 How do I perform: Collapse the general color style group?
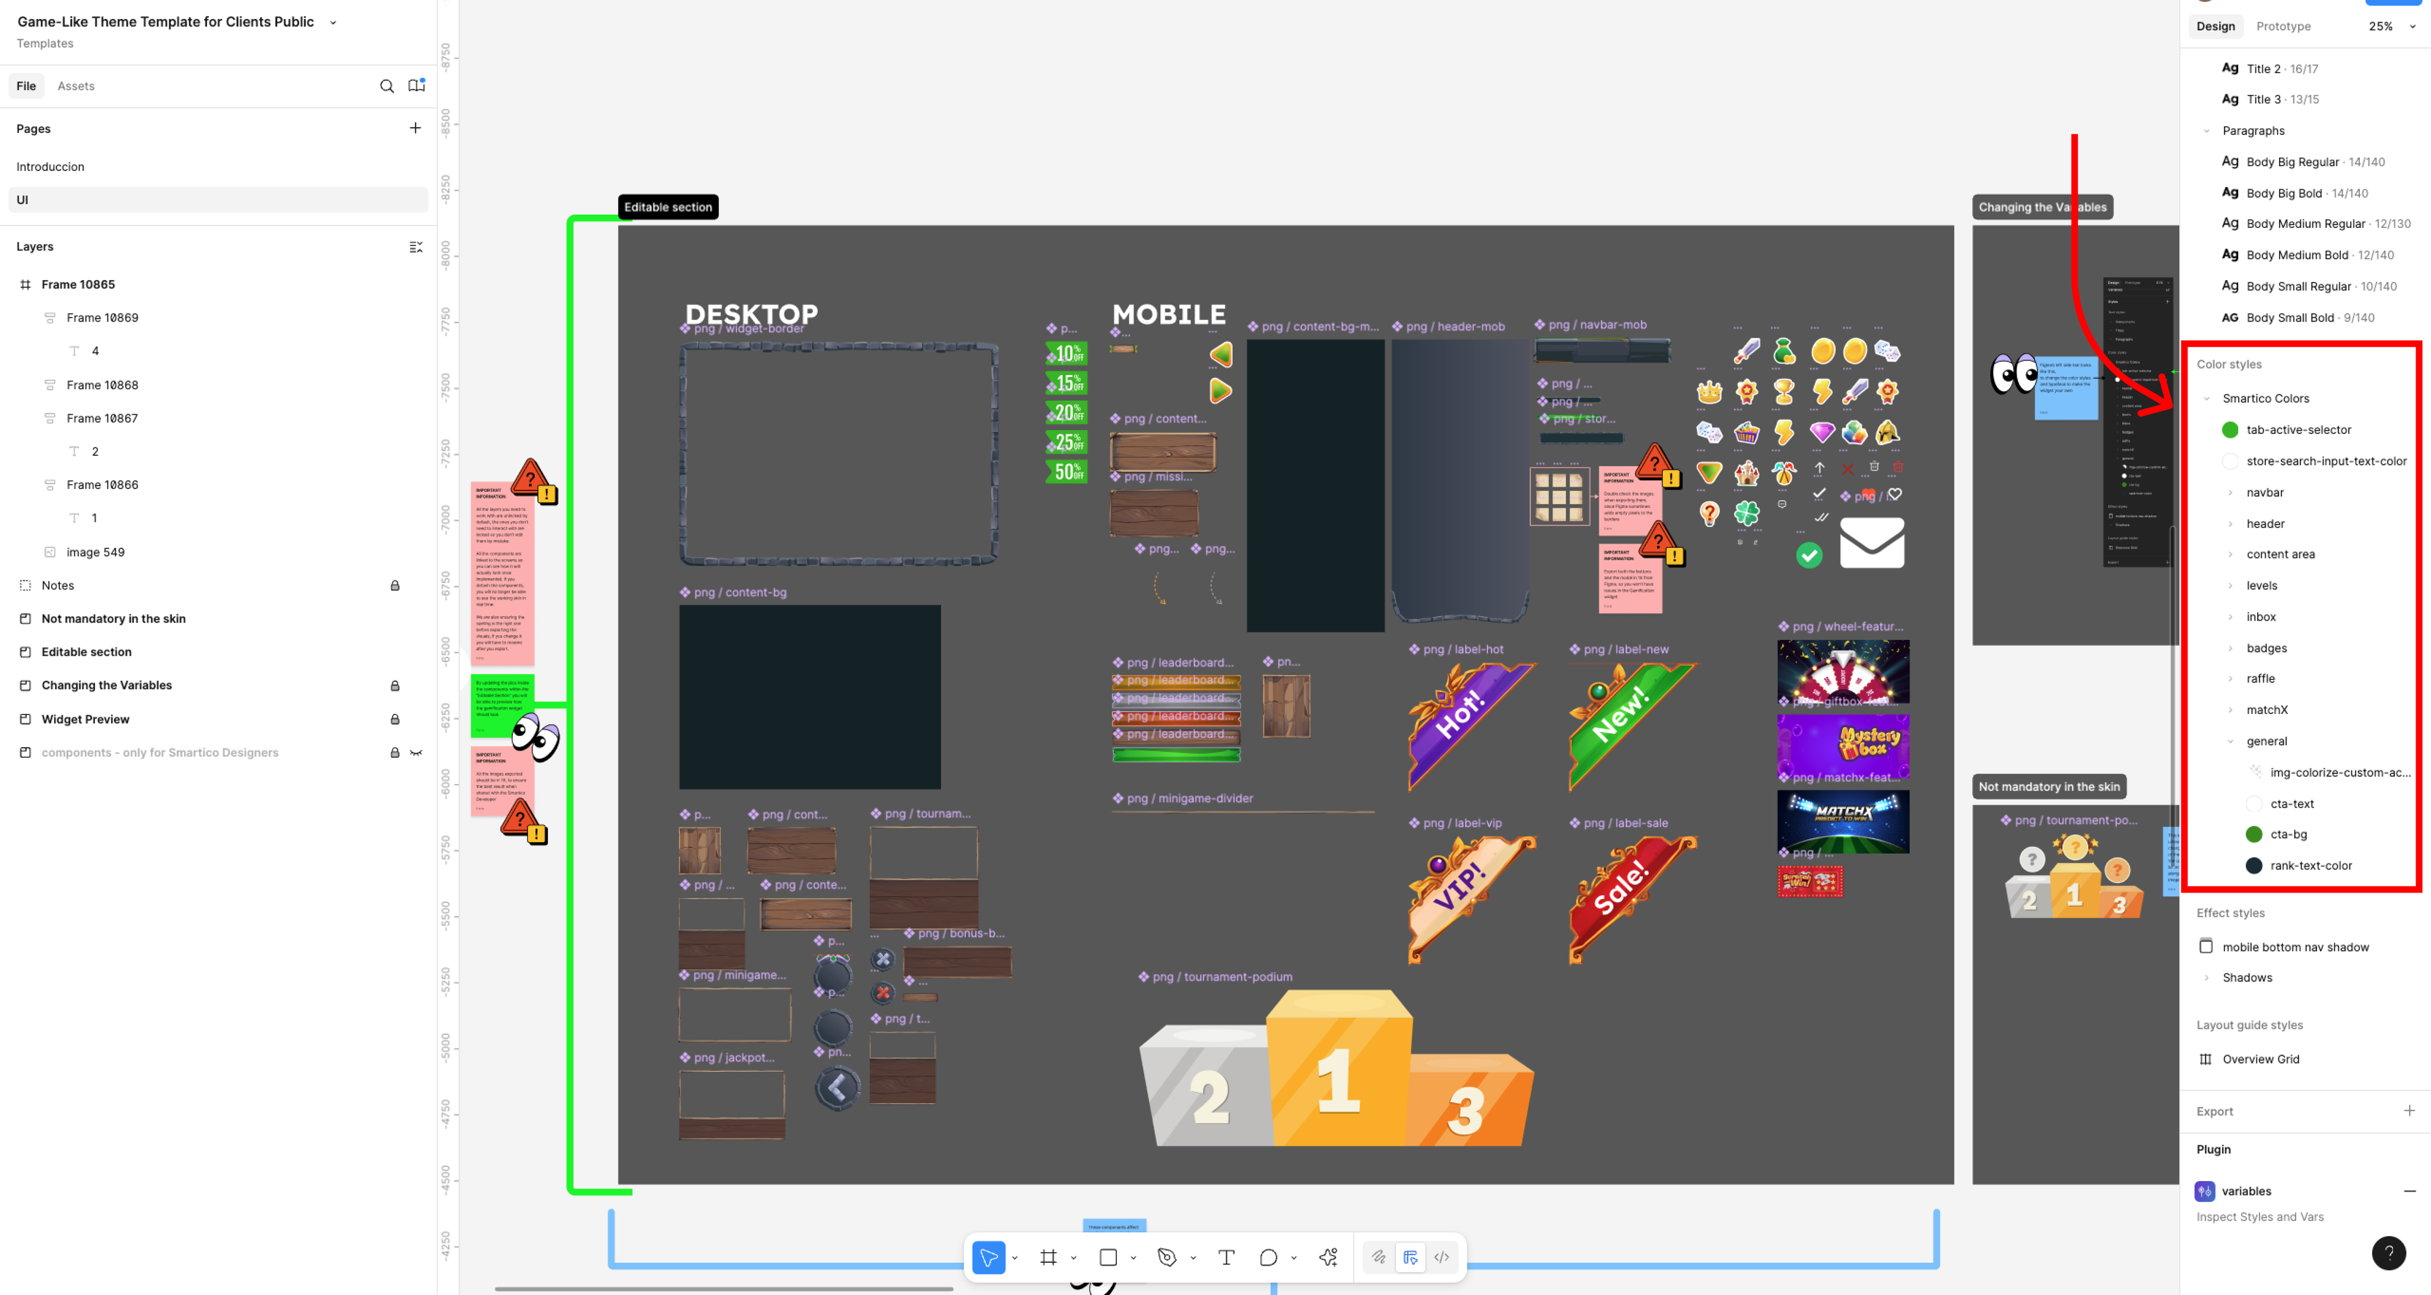point(2230,741)
